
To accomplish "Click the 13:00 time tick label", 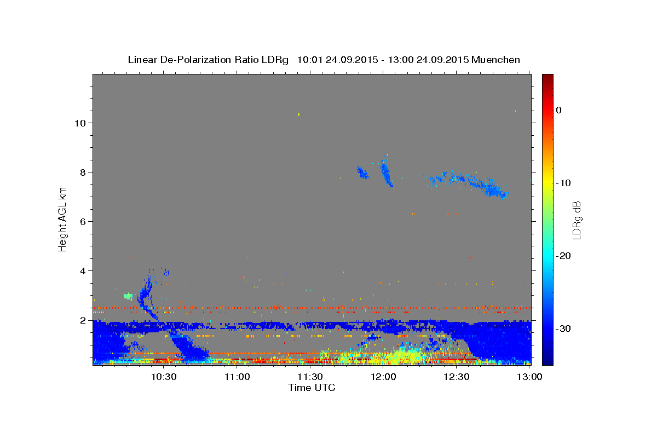I will (529, 377).
